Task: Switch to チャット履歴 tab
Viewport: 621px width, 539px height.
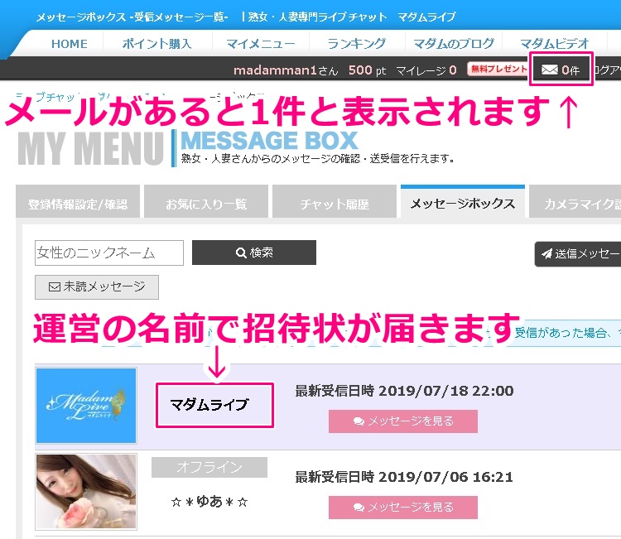Action: click(335, 201)
